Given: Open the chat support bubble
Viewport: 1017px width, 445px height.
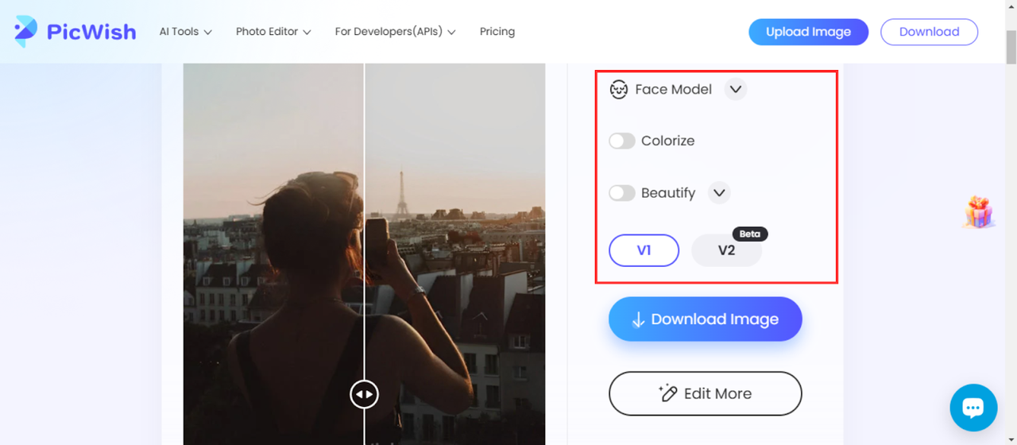Looking at the screenshot, I should pos(973,408).
